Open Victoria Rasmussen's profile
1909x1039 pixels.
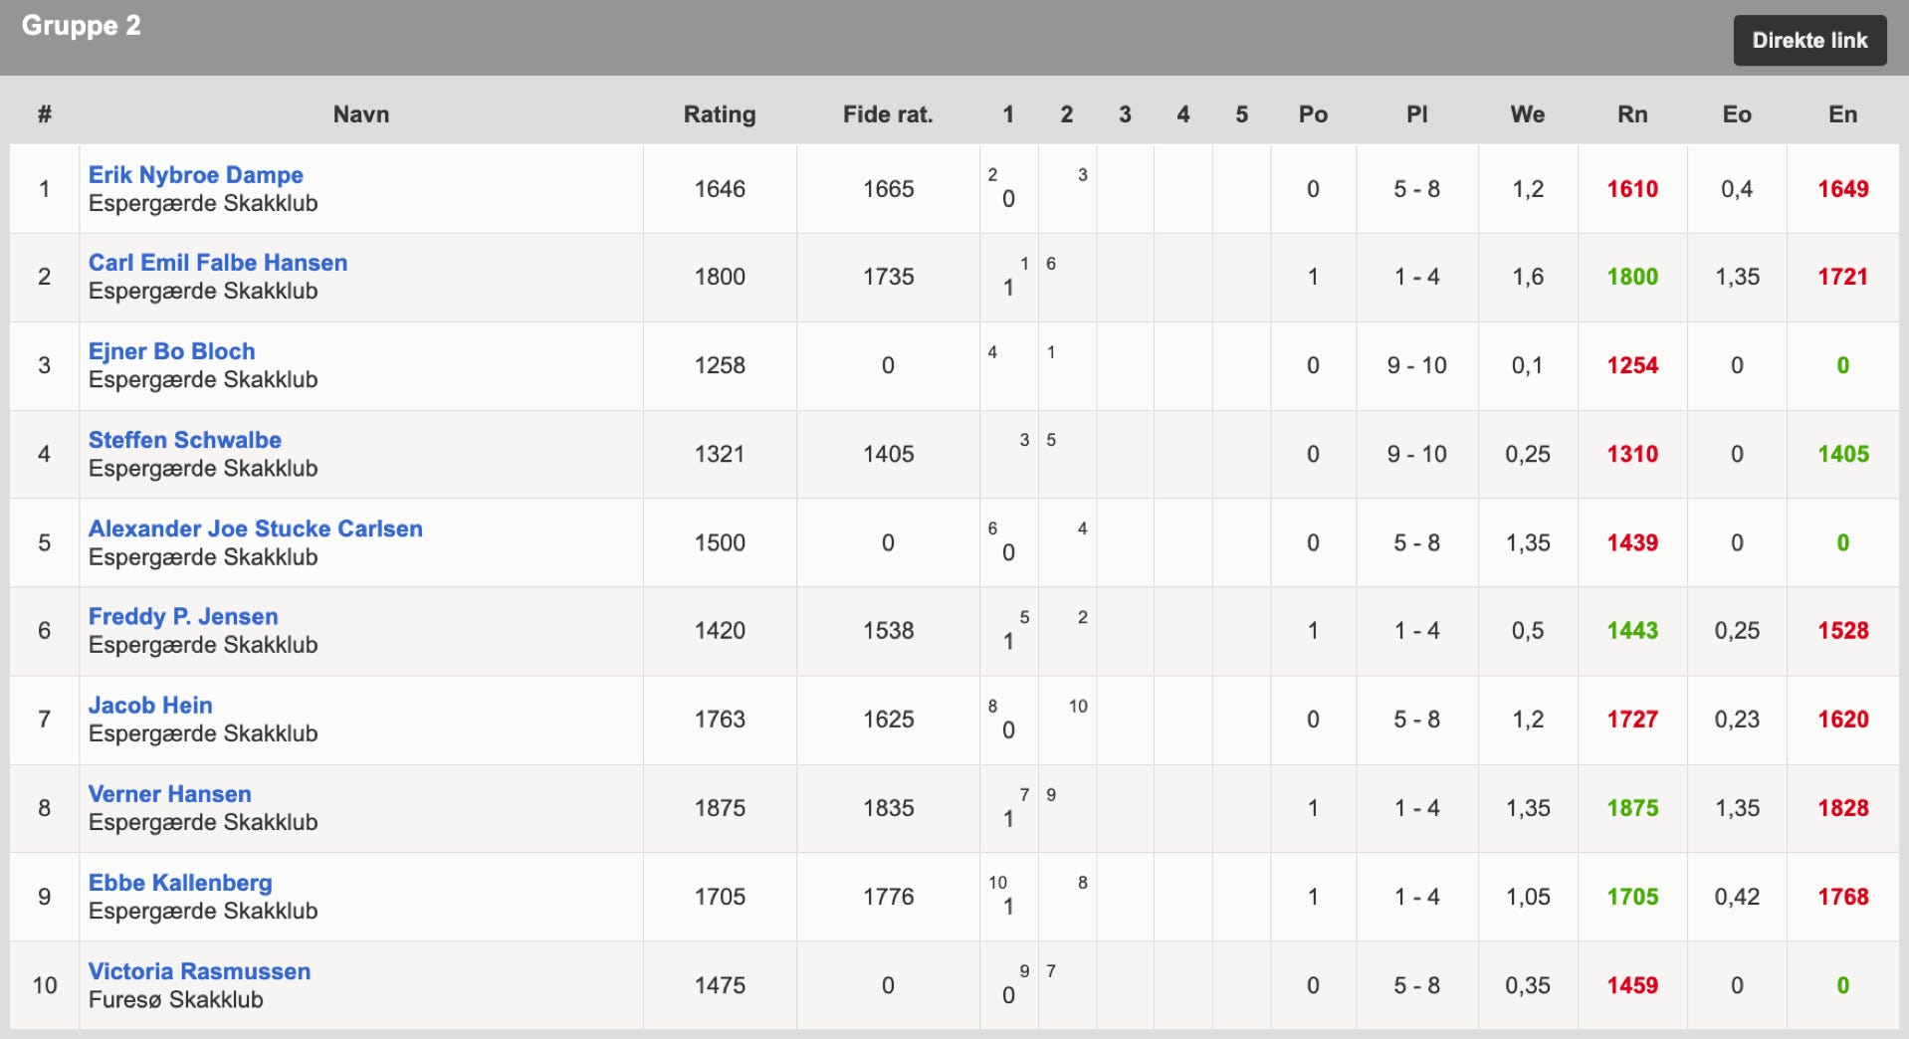click(200, 971)
